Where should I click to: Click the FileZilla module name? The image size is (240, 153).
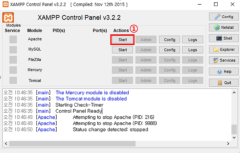[35, 60]
